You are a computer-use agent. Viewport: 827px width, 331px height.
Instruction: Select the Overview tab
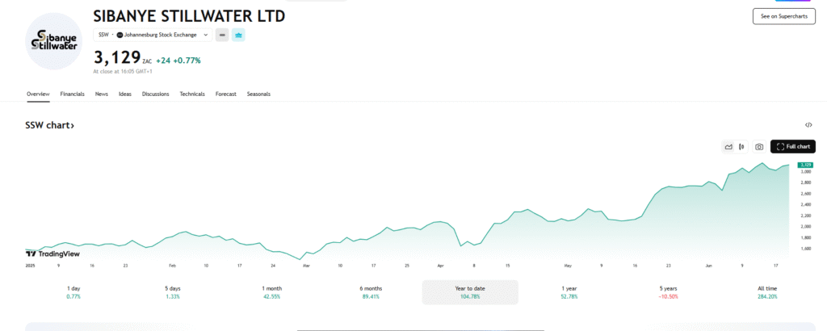coord(38,94)
